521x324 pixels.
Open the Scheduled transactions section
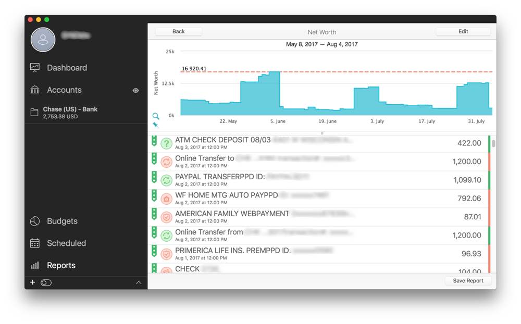[66, 243]
